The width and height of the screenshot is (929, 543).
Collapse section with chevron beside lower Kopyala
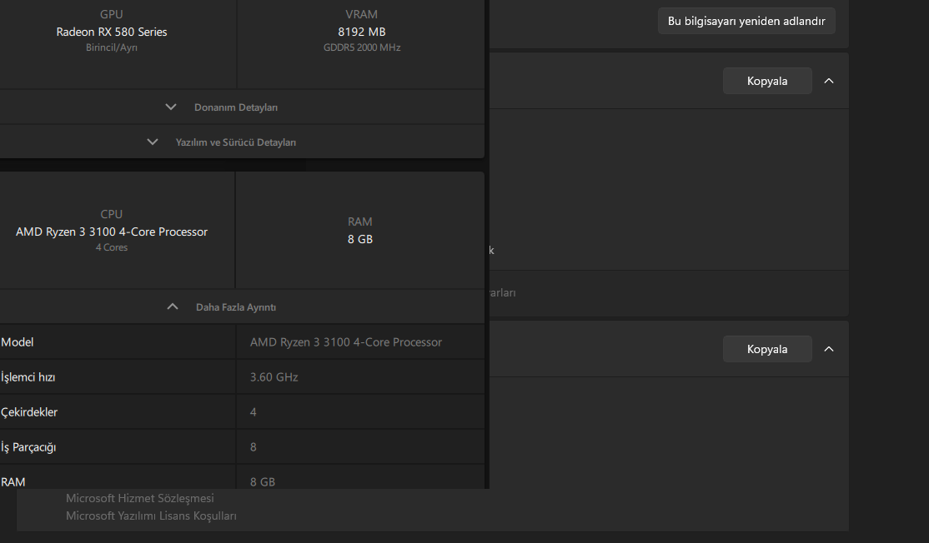click(829, 349)
